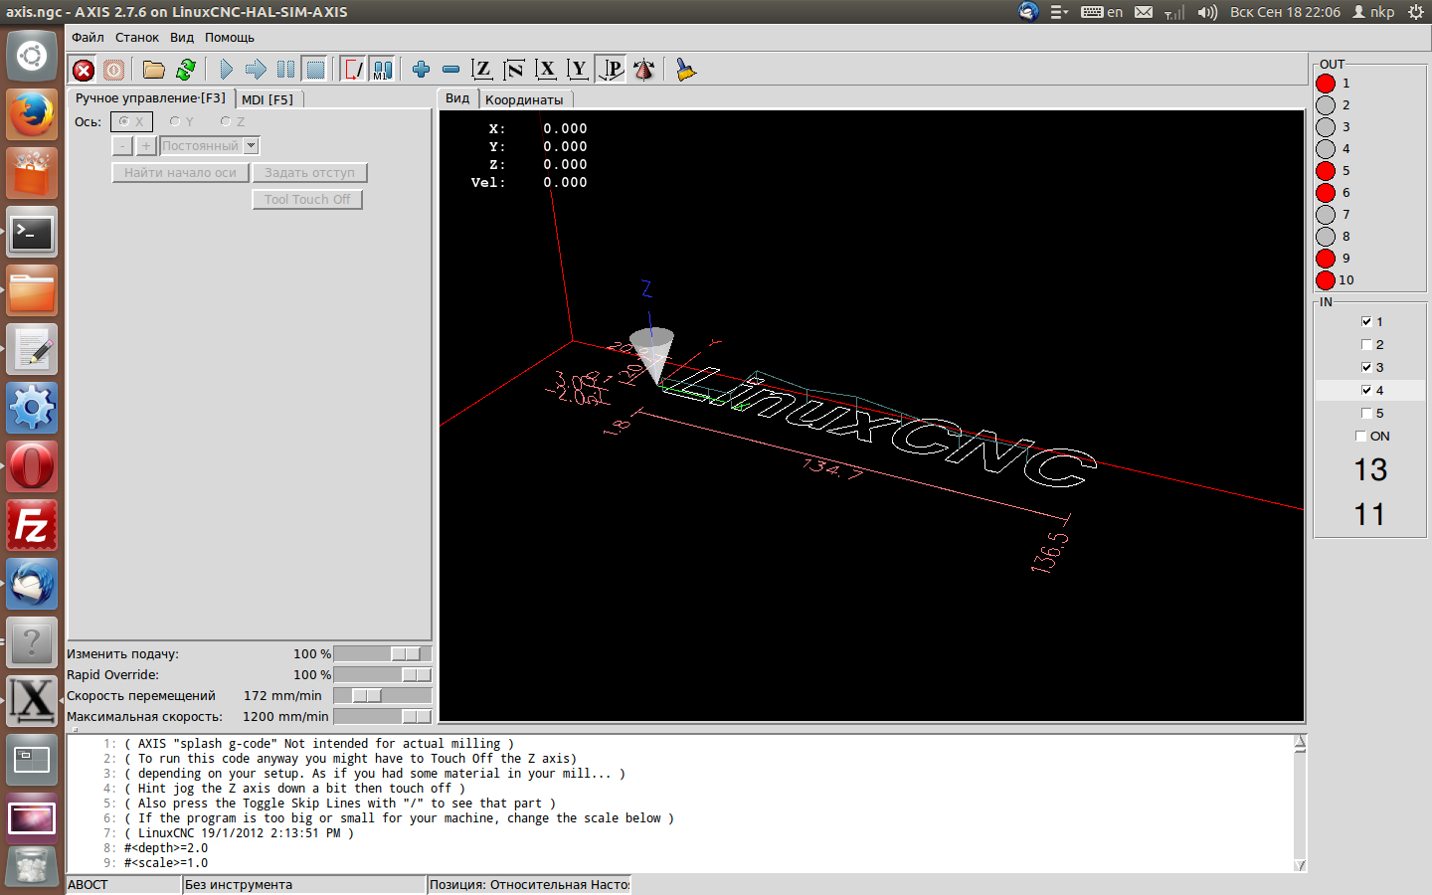
Task: Switch to the rotated Z view preset
Action: click(514, 70)
